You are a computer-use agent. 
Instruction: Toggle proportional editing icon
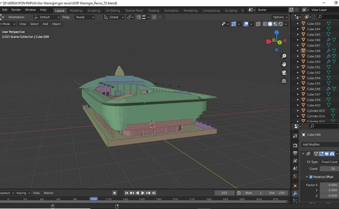point(154,17)
